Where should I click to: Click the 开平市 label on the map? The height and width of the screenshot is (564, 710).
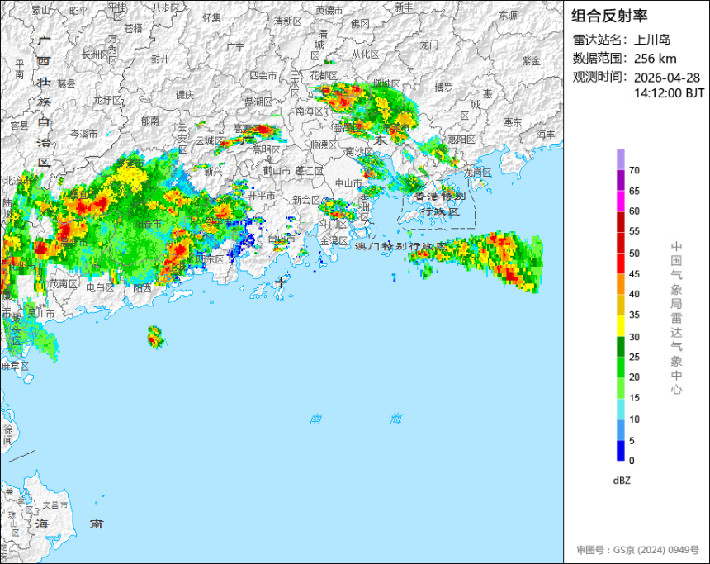click(262, 195)
